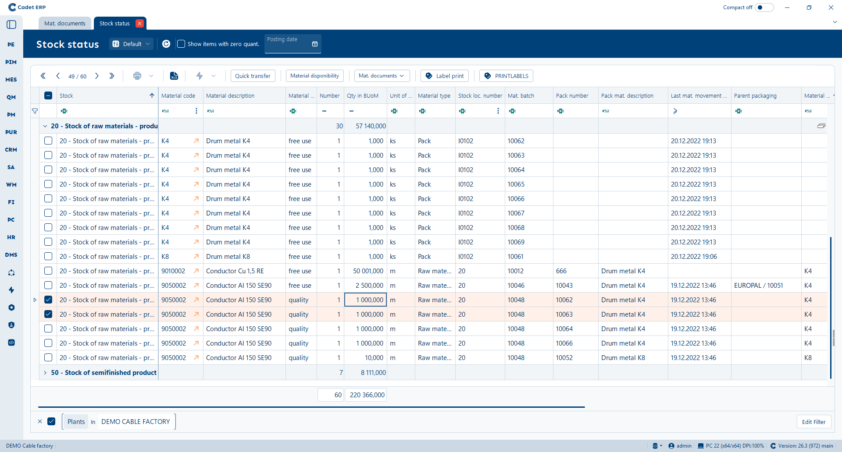
Task: Toggle the sidebar panel icon
Action: (x=11, y=25)
